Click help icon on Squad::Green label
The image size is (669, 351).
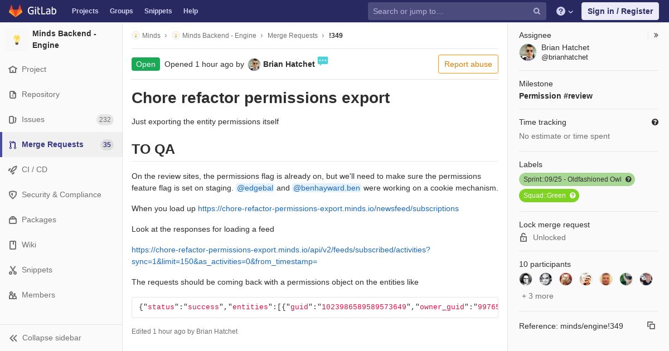(x=573, y=196)
